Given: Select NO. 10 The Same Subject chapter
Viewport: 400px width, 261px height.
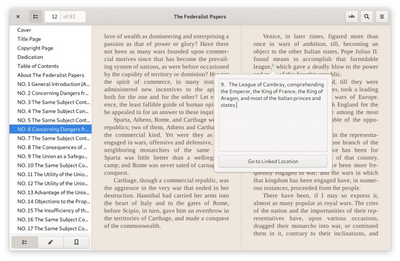Looking at the screenshot, I should tap(51, 165).
